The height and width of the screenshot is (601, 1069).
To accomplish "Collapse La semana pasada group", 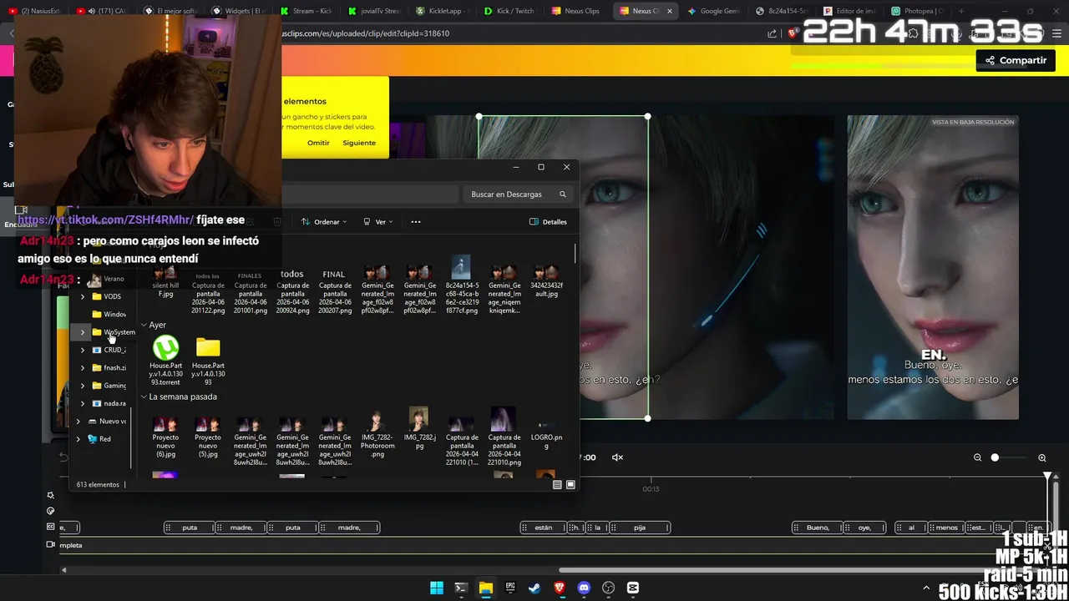I will tap(144, 397).
